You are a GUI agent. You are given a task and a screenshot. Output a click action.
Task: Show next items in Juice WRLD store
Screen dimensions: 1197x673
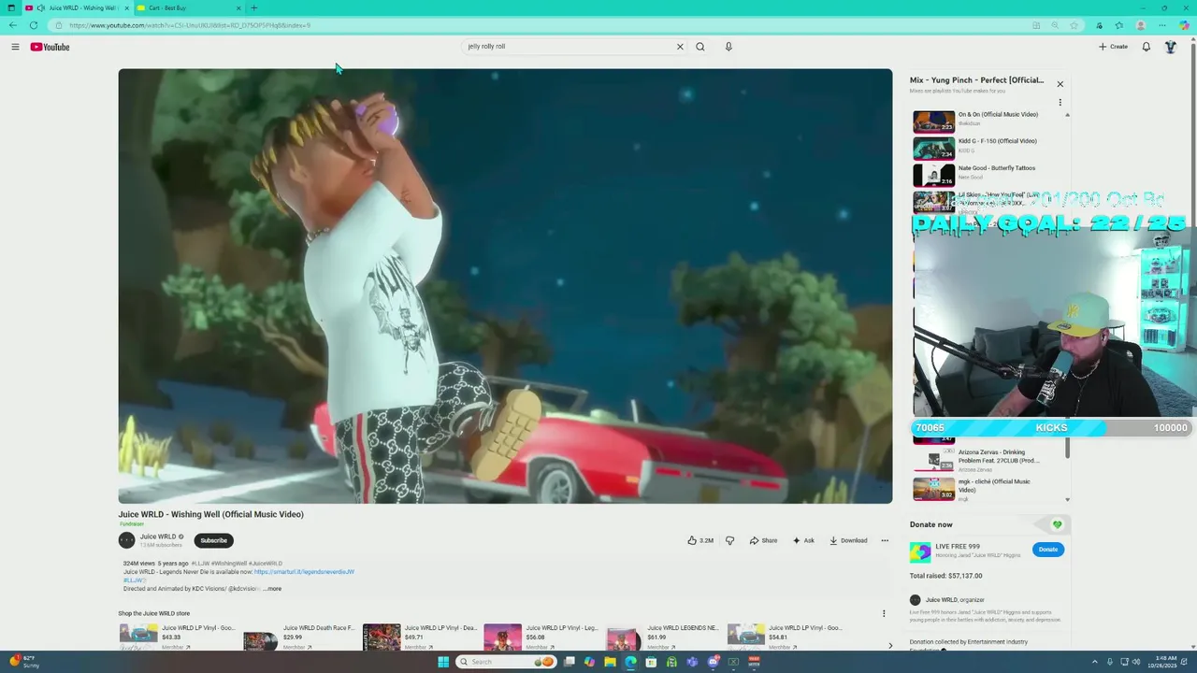point(889,645)
